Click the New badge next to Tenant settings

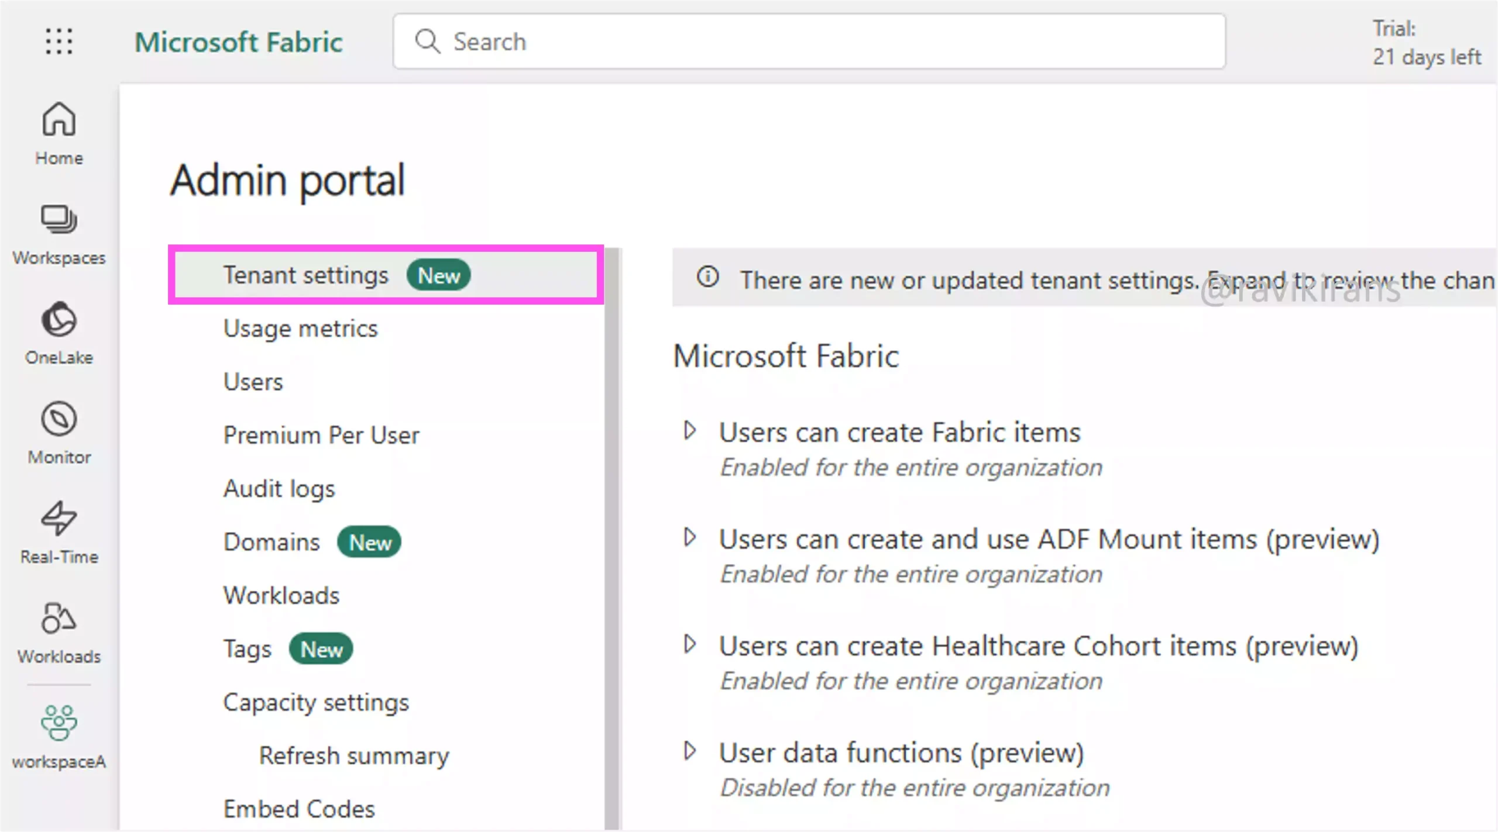coord(438,275)
